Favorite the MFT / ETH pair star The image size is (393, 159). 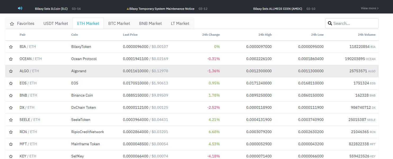pos(11,144)
